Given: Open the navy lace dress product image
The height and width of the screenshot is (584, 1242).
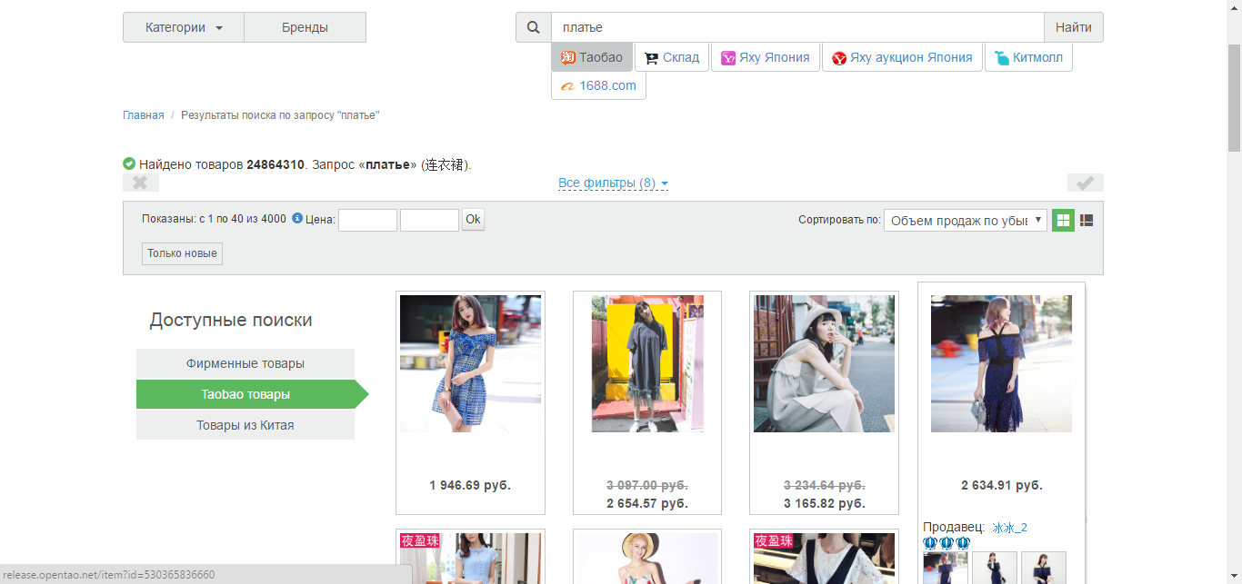Looking at the screenshot, I should [x=1001, y=363].
